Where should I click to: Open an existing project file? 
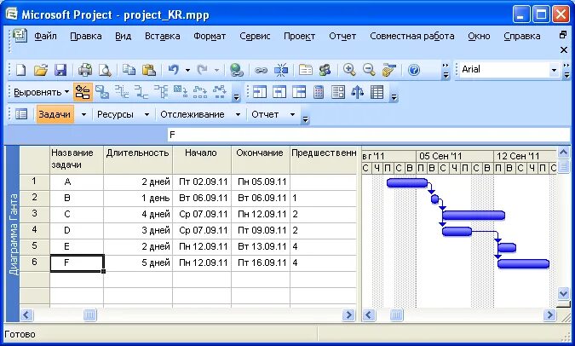(41, 70)
